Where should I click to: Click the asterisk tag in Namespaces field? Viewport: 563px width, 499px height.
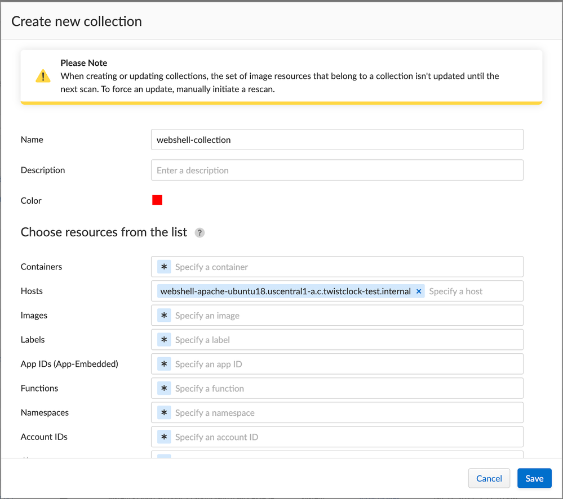pos(164,413)
